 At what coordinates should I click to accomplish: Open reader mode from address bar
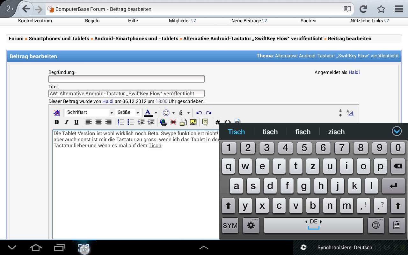[x=347, y=9]
